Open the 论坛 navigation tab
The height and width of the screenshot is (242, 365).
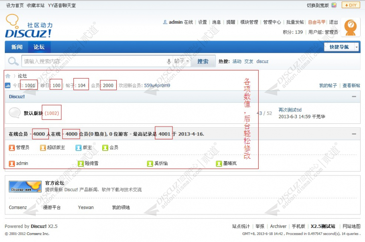tap(39, 47)
